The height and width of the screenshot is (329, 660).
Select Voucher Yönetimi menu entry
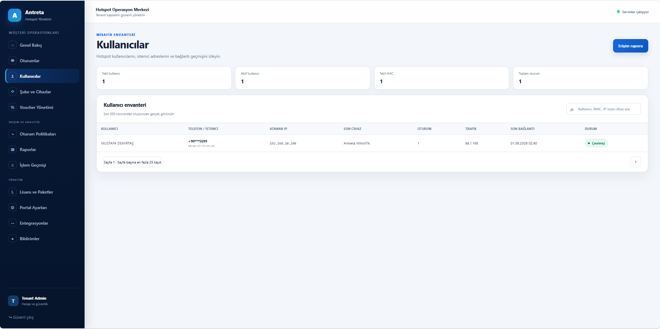pos(42,107)
